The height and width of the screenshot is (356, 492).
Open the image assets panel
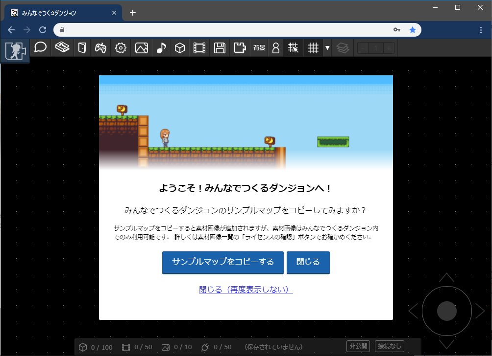(142, 47)
